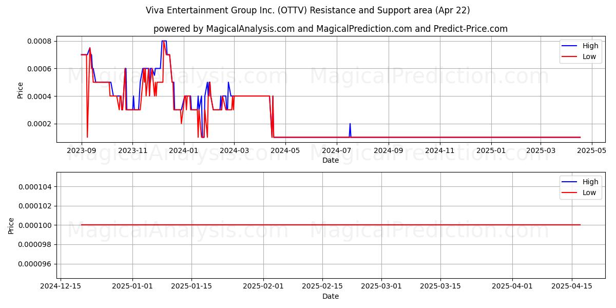Image resolution: width=616 pixels, height=308 pixels.
Task: Click the top chart x tick 2025-01
Action: click(x=491, y=150)
